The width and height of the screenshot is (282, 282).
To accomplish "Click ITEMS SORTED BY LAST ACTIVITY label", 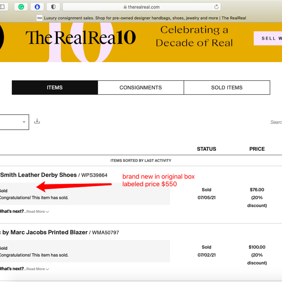I will (x=141, y=160).
